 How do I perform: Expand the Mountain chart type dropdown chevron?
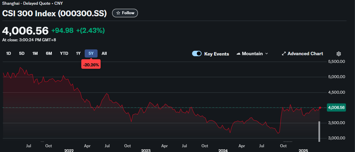coord(267,53)
